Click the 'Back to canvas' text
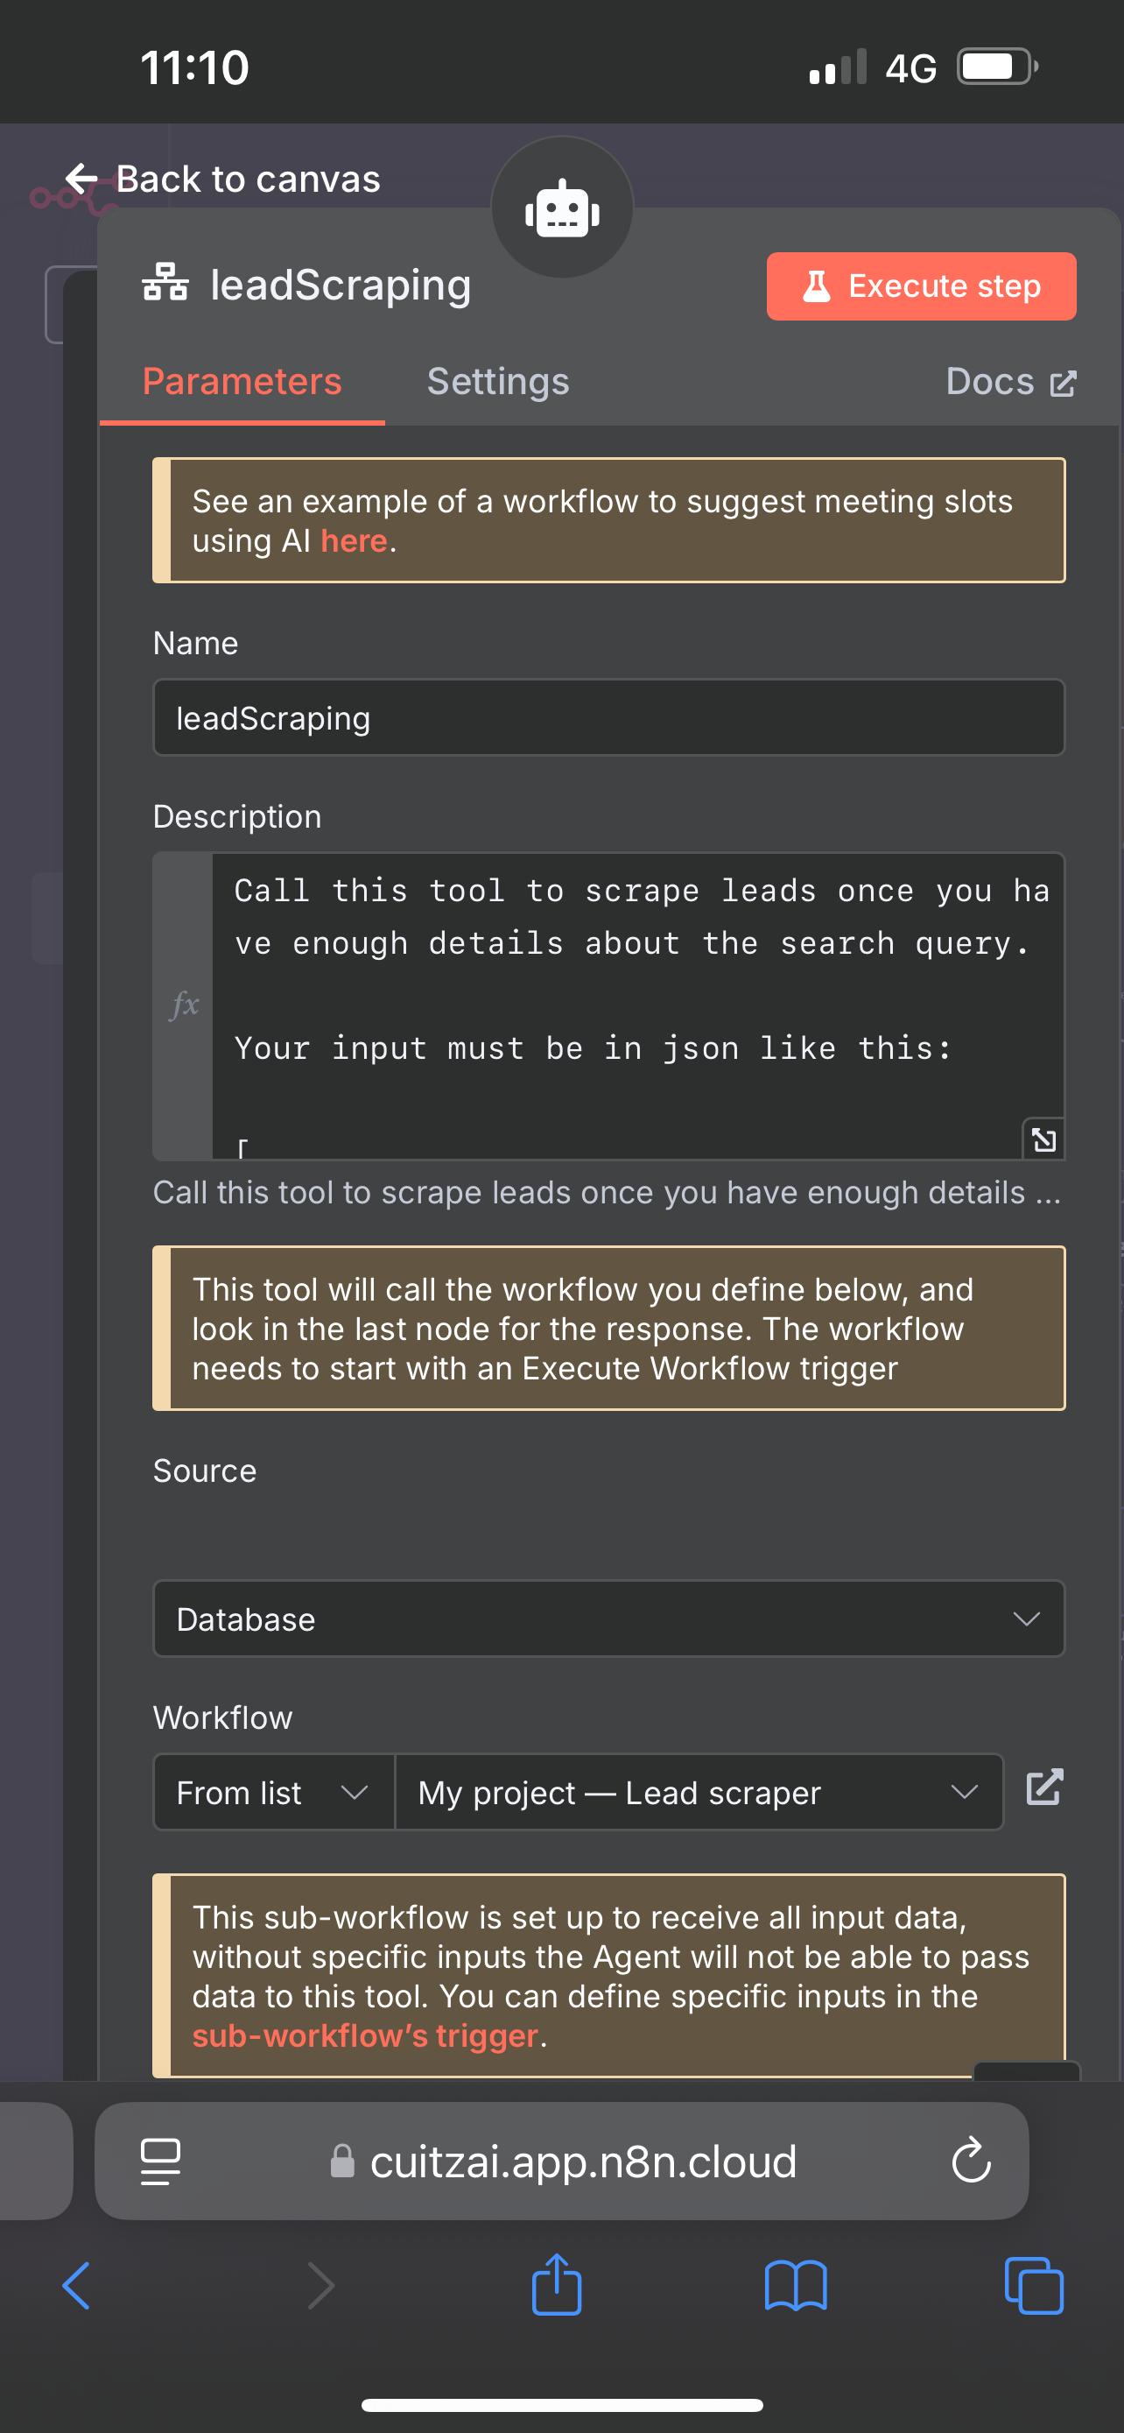Image resolution: width=1124 pixels, height=2433 pixels. click(249, 179)
